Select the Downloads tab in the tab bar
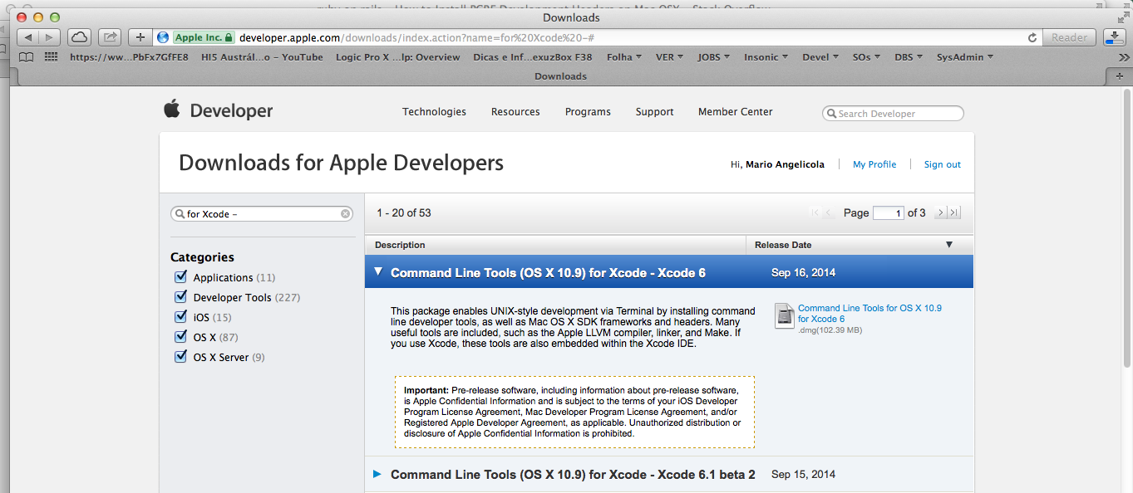Viewport: 1133px width, 493px height. (x=559, y=76)
